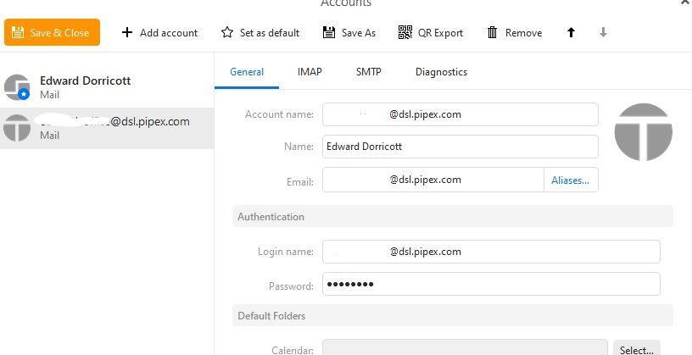Switch to the SMTP tab
This screenshot has width=692, height=355.
(369, 72)
